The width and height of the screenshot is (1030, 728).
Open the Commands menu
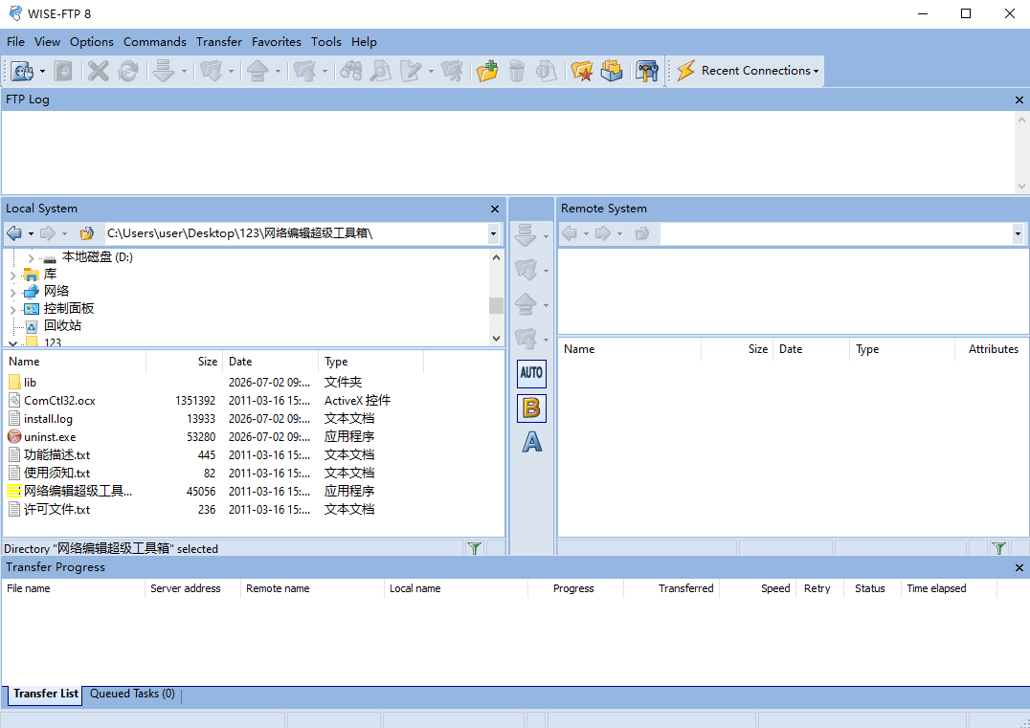(x=155, y=42)
